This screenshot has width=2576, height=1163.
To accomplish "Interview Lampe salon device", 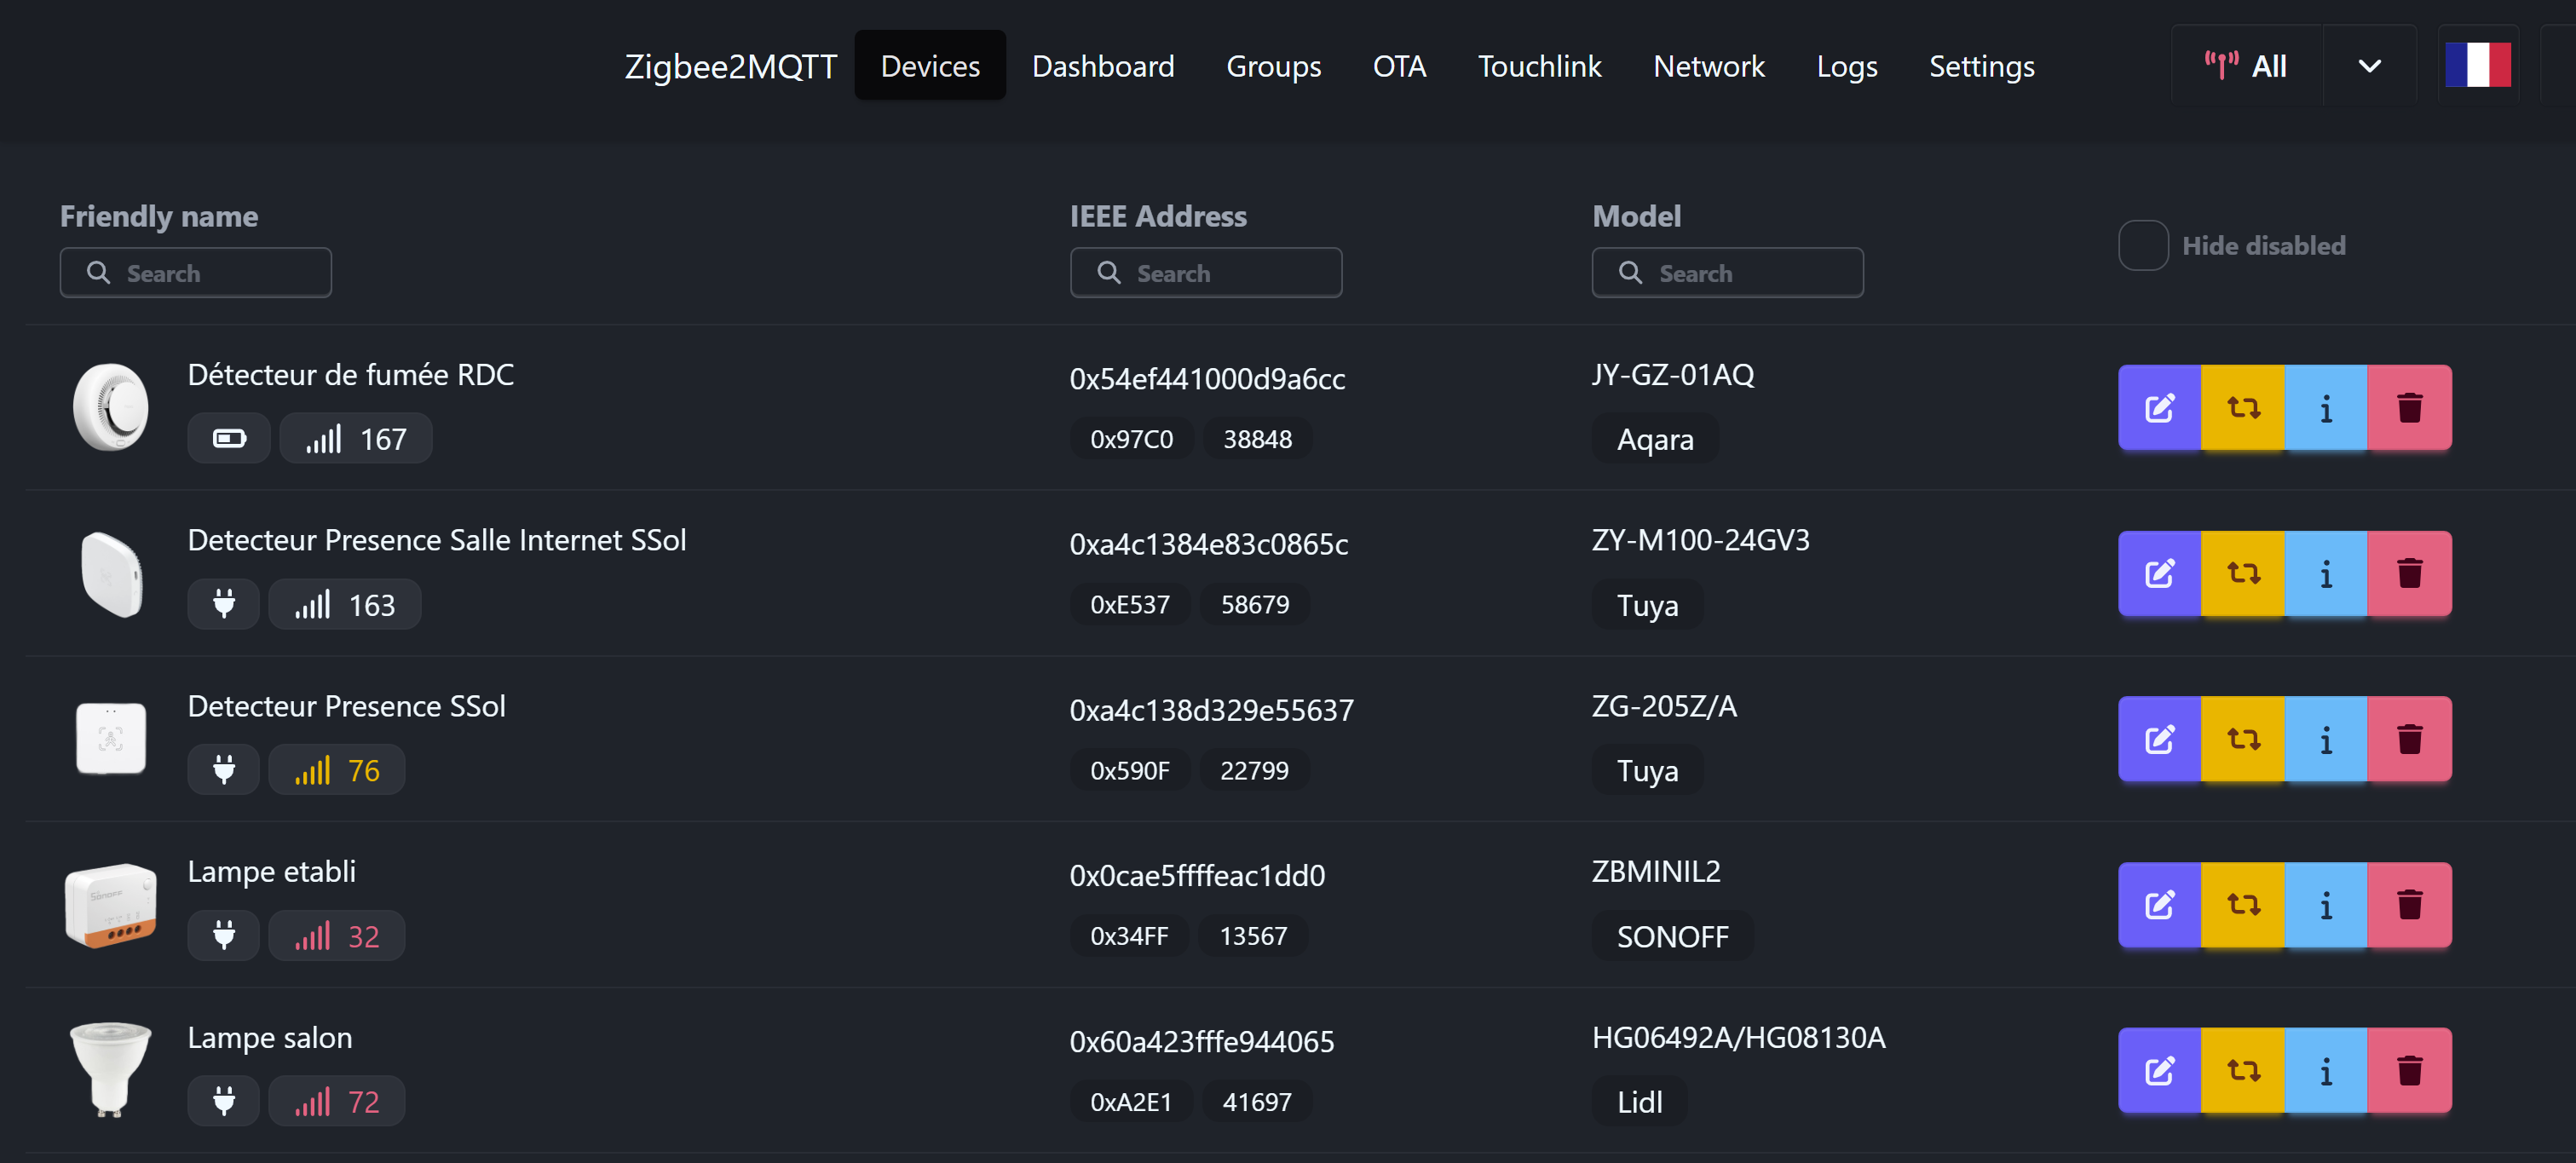I will click(2325, 1070).
